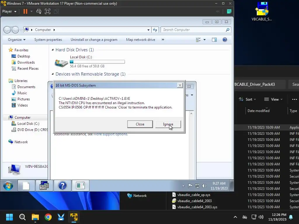This screenshot has height=224, width=299.
Task: Select Computer in the navigation pane
Action: 22,118
